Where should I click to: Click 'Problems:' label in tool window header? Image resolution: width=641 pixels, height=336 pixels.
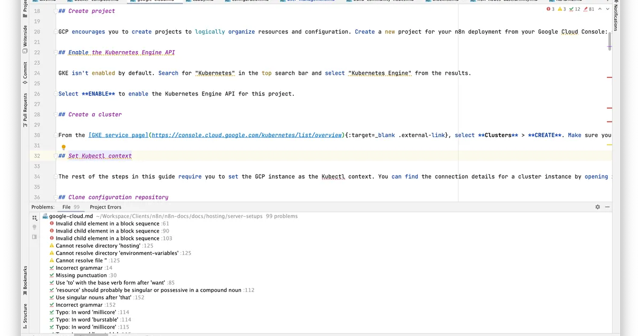click(x=43, y=207)
